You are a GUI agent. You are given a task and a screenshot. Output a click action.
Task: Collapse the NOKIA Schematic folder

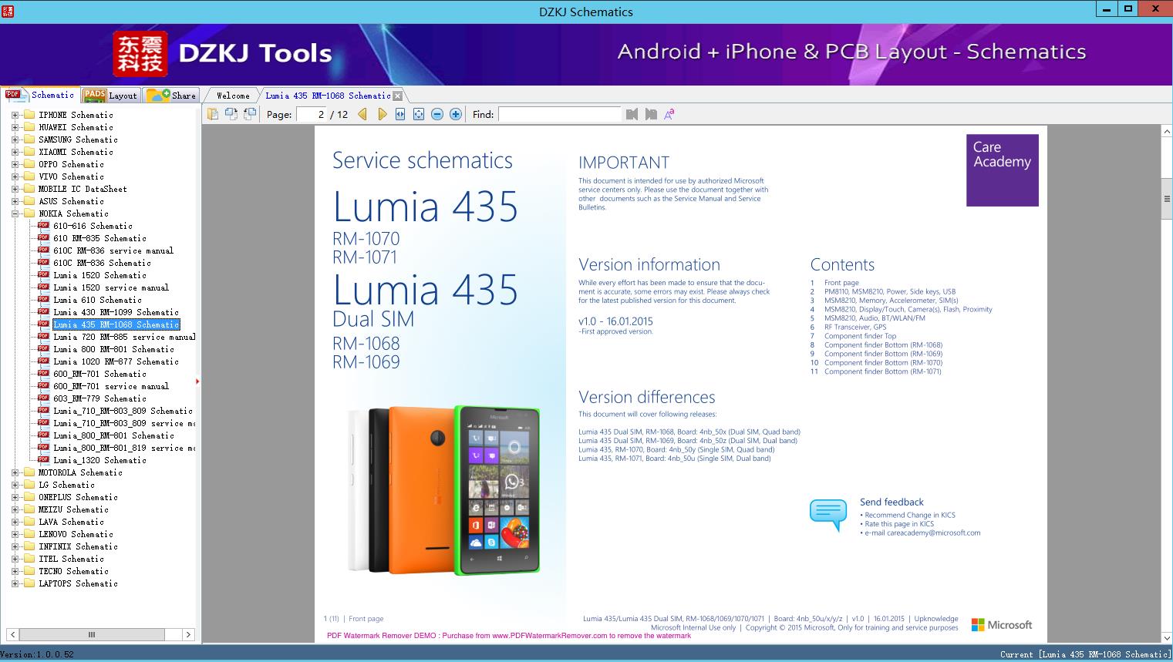click(15, 213)
